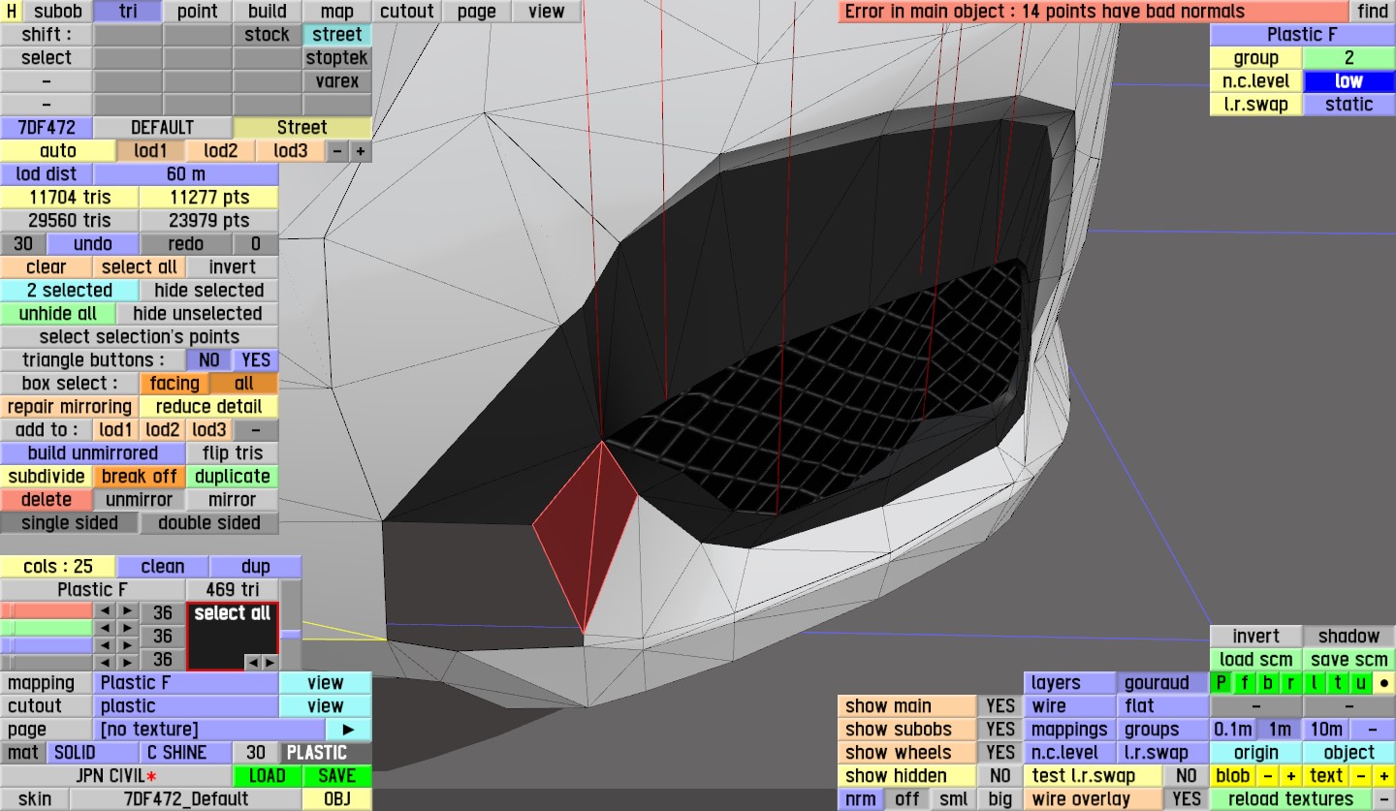The height and width of the screenshot is (811, 1396).
Task: Click the green SAVE button
Action: point(337,776)
